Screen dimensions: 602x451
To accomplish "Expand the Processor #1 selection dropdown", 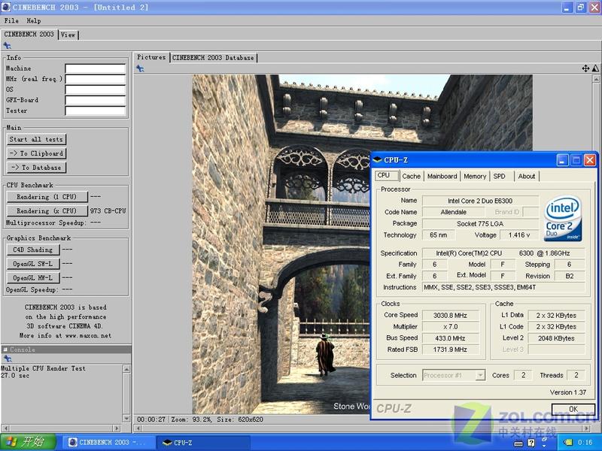I will [x=480, y=375].
